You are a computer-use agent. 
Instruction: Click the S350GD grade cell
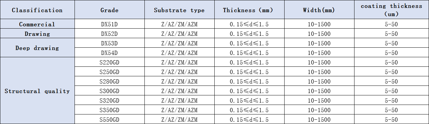click(x=109, y=110)
